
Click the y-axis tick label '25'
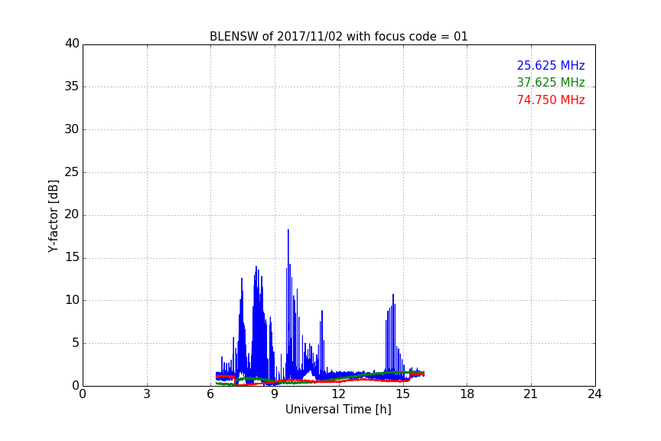72,172
